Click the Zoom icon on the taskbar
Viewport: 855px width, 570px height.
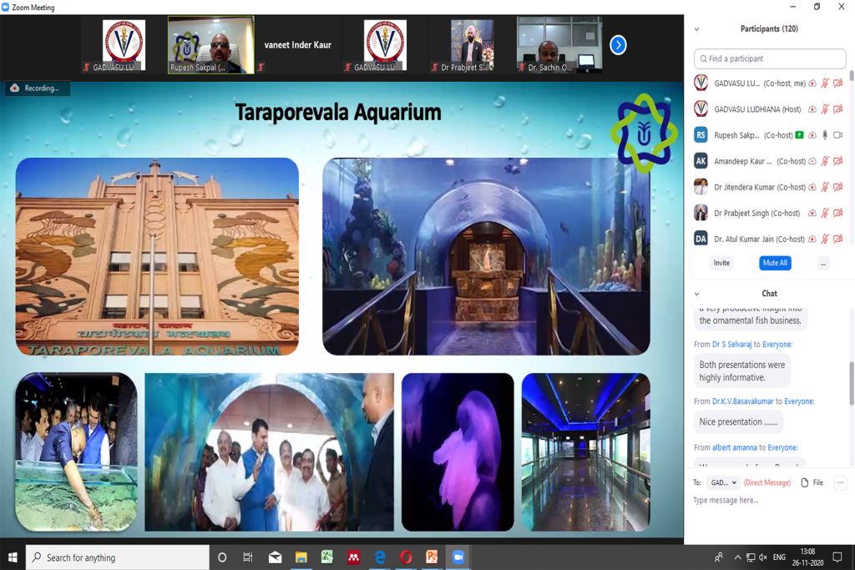[458, 557]
